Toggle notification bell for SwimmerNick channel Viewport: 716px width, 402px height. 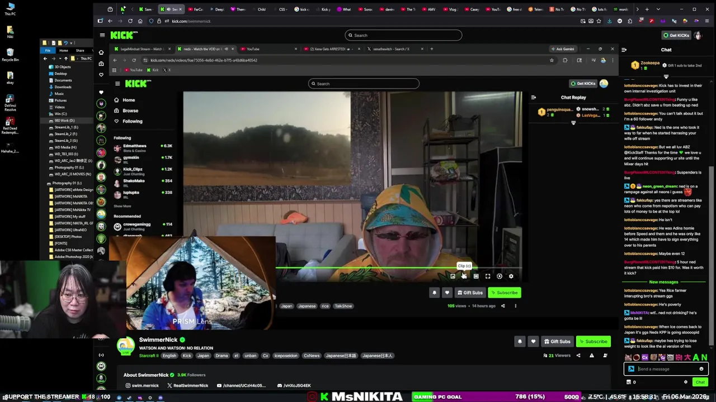point(520,341)
